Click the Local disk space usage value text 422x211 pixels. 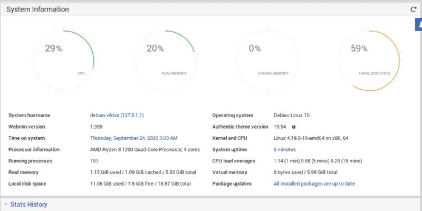pos(140,184)
